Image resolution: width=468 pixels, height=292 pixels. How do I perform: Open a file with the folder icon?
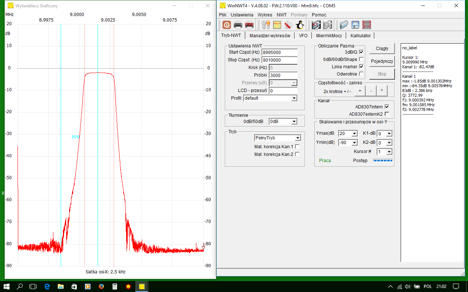coord(344,25)
